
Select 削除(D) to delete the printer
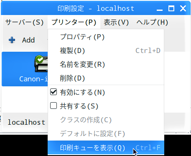coord(106,78)
